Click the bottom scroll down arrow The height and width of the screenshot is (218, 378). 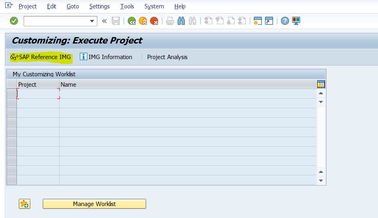coord(321,180)
